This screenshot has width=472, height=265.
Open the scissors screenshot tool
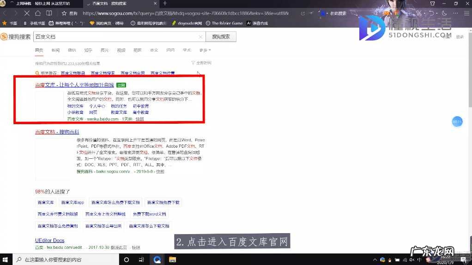(x=419, y=13)
